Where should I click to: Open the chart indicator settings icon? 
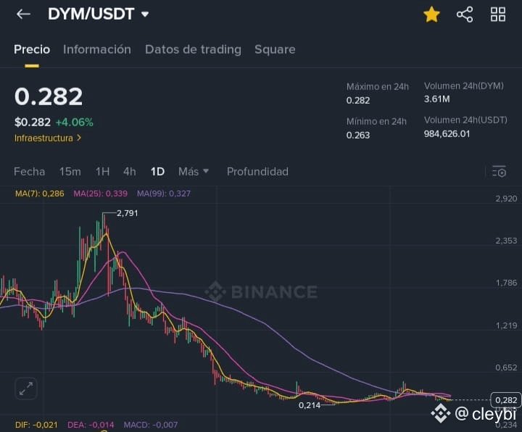[x=499, y=171]
